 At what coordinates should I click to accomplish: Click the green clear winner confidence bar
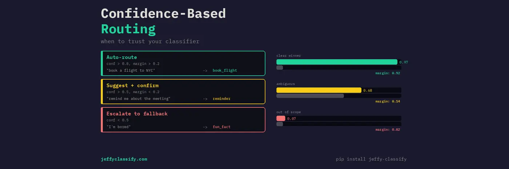pos(337,62)
